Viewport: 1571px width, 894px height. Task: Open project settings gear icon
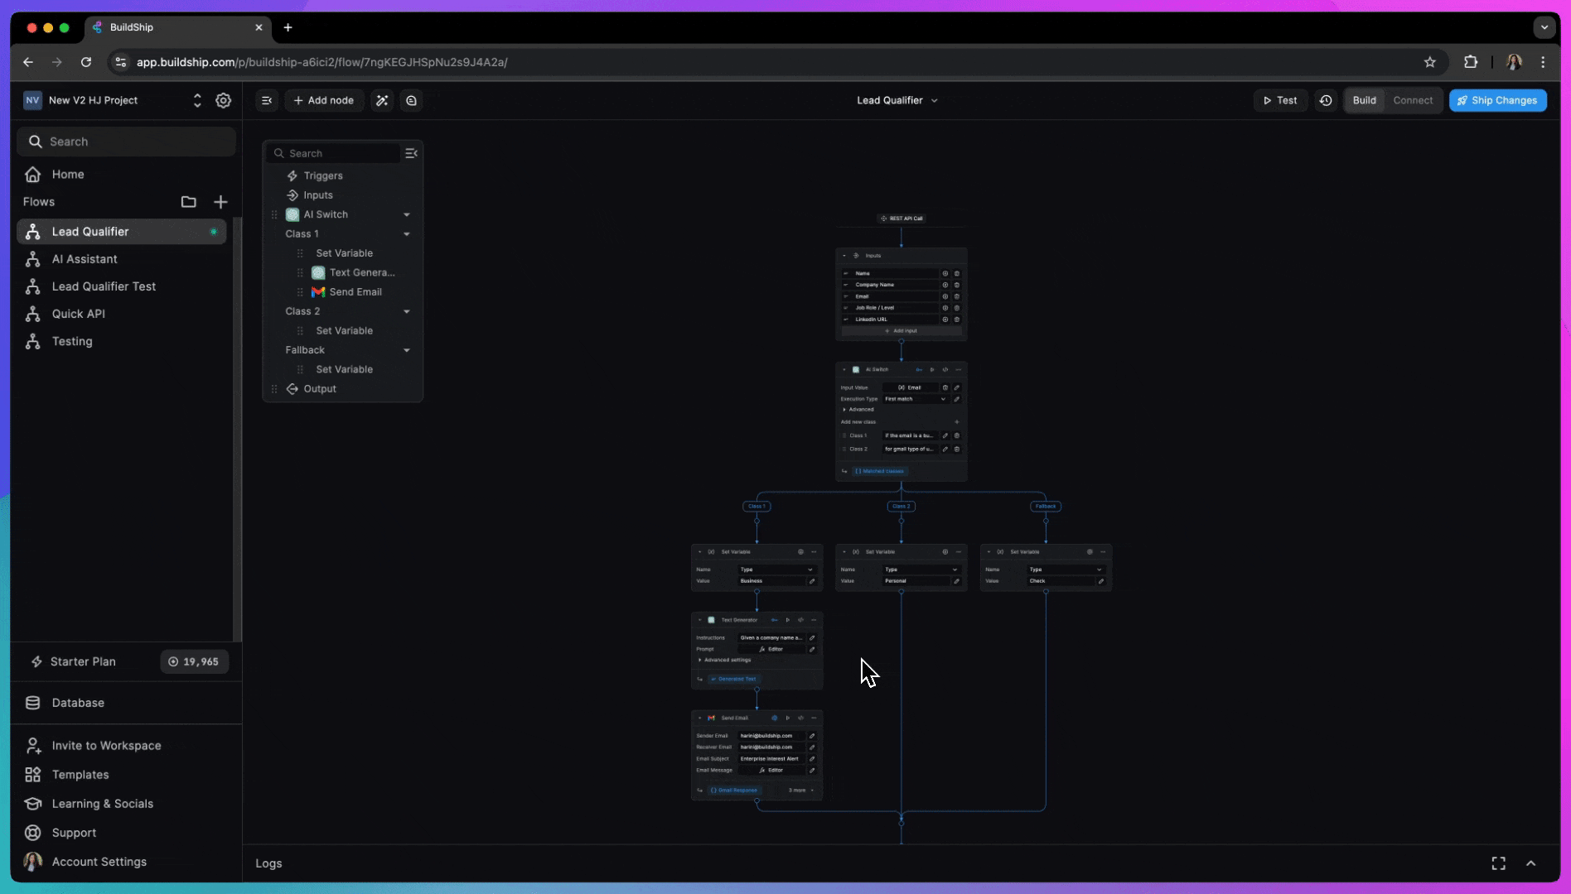224,100
